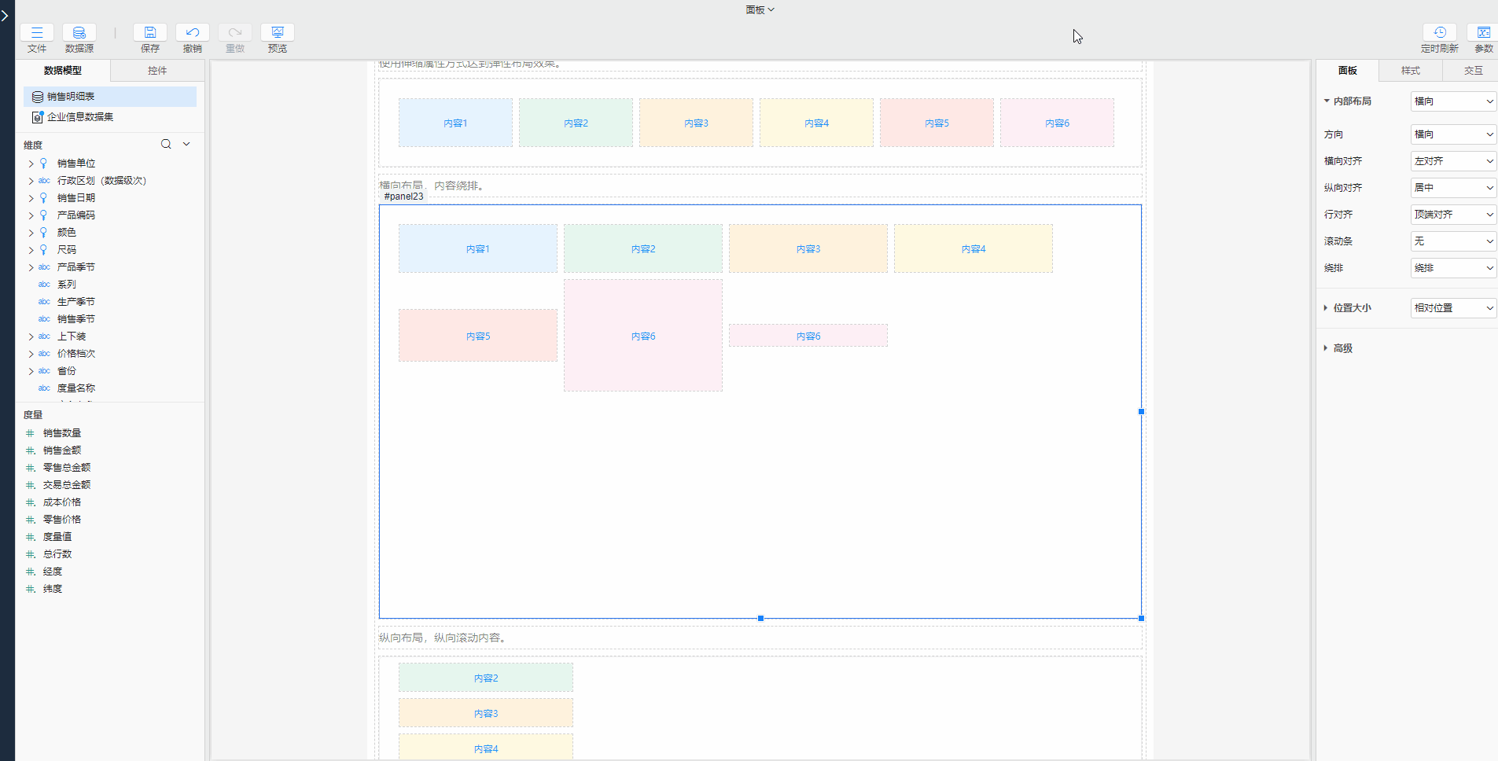Viewport: 1498px width, 761px height.
Task: Expand the 销售单位 dimension node
Action: tap(31, 164)
